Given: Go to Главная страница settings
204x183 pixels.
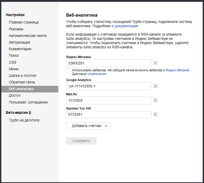Looking at the screenshot, I should tap(24, 22).
